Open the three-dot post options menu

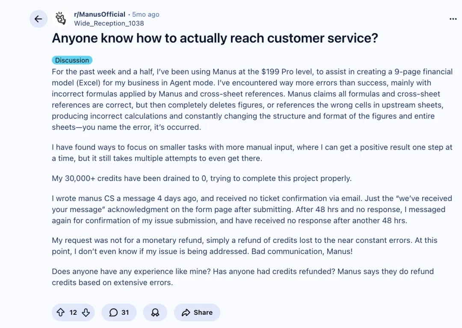click(x=453, y=19)
